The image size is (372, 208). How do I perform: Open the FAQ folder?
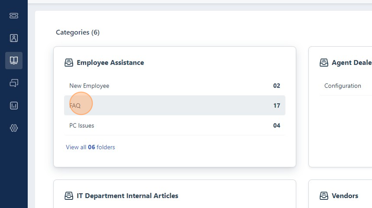[175, 106]
